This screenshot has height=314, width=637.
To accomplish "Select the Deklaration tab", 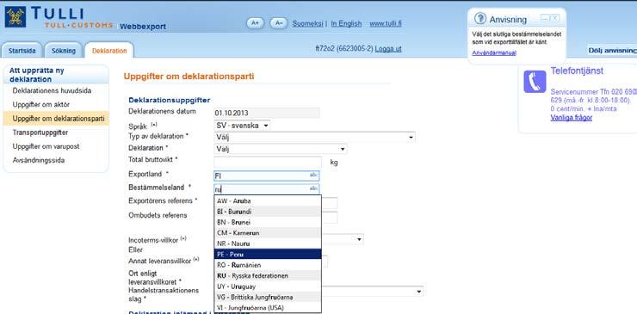I will (109, 51).
